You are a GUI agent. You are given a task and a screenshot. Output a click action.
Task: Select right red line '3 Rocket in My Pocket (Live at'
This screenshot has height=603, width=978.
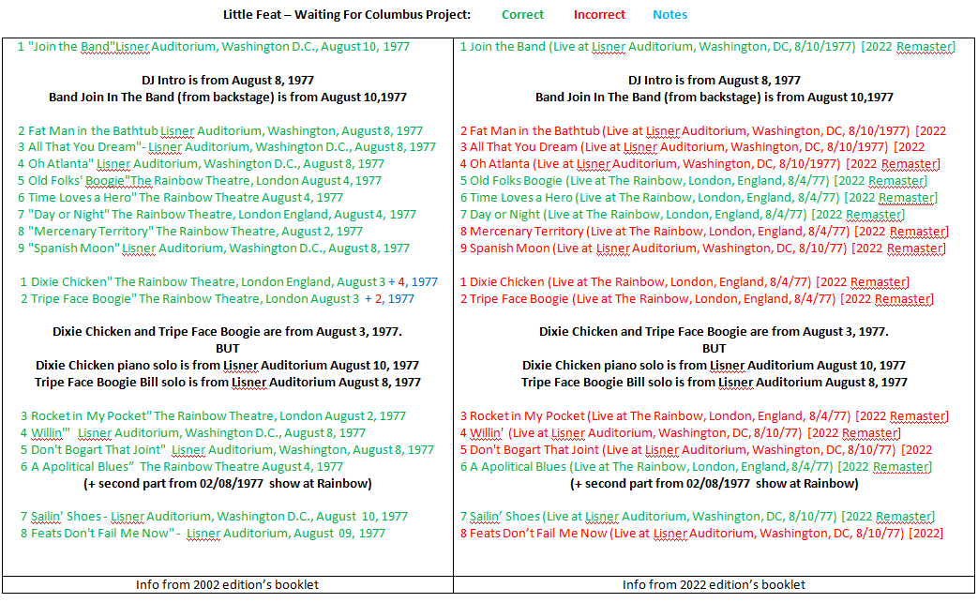tap(704, 416)
